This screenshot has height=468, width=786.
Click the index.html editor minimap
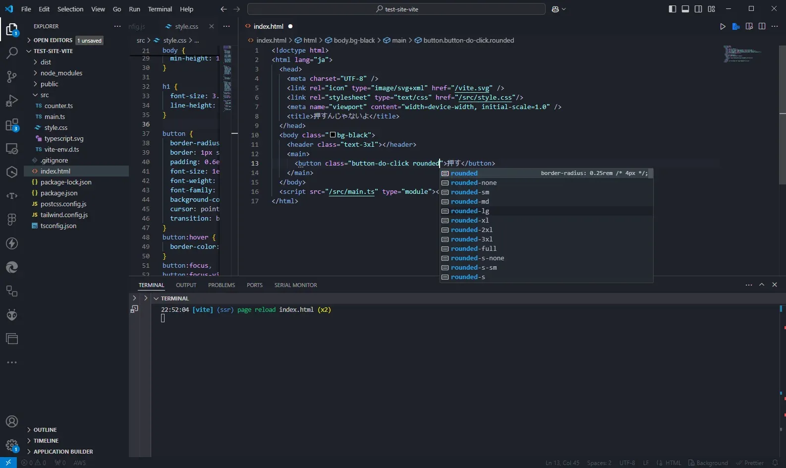tap(742, 54)
